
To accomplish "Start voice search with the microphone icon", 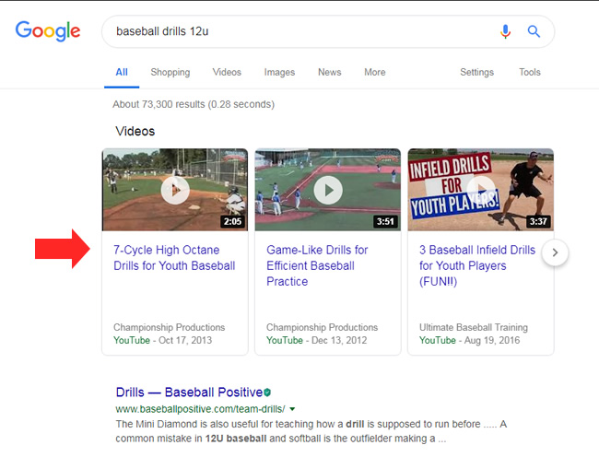I will [505, 31].
